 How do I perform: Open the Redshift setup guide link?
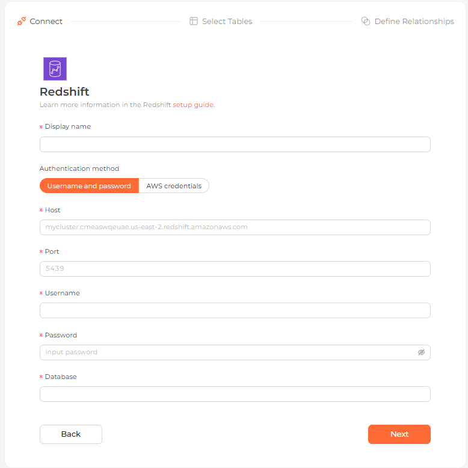(193, 105)
